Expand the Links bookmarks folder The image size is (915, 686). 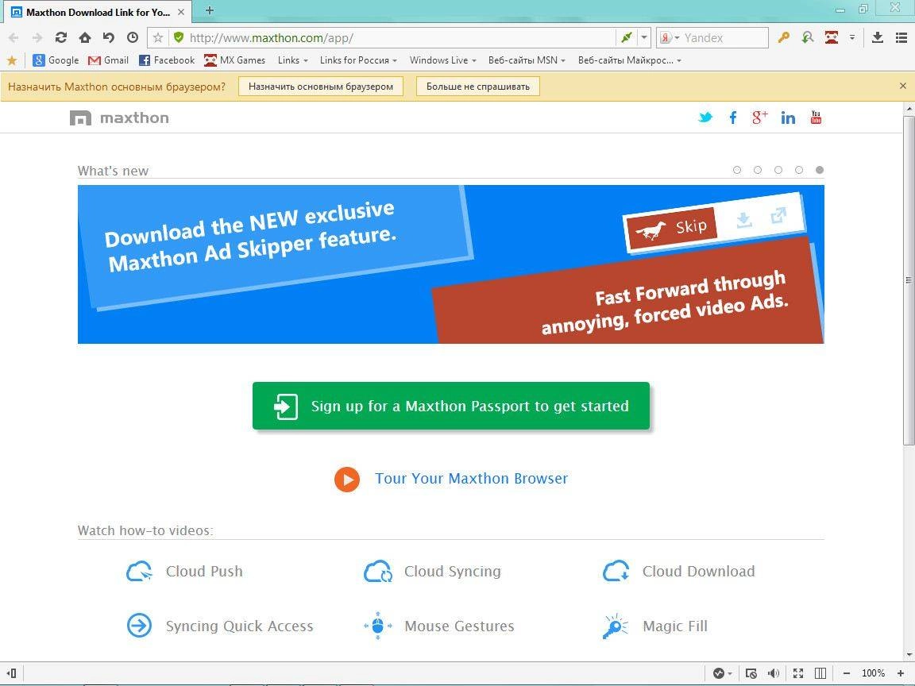pos(293,60)
